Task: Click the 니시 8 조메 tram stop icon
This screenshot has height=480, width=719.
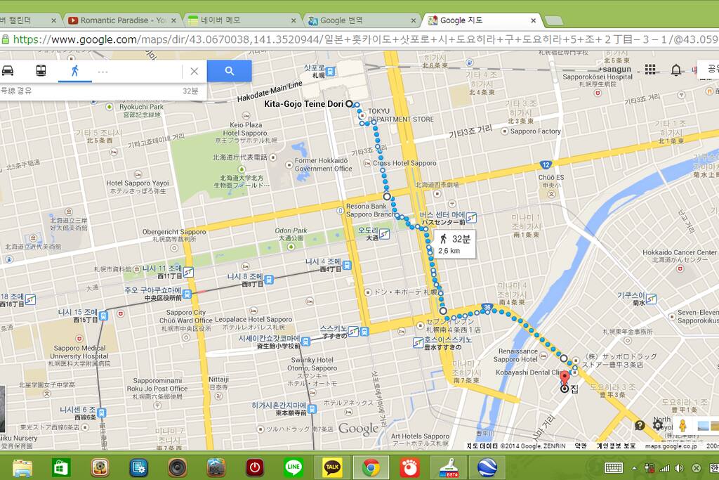Action: click(269, 280)
